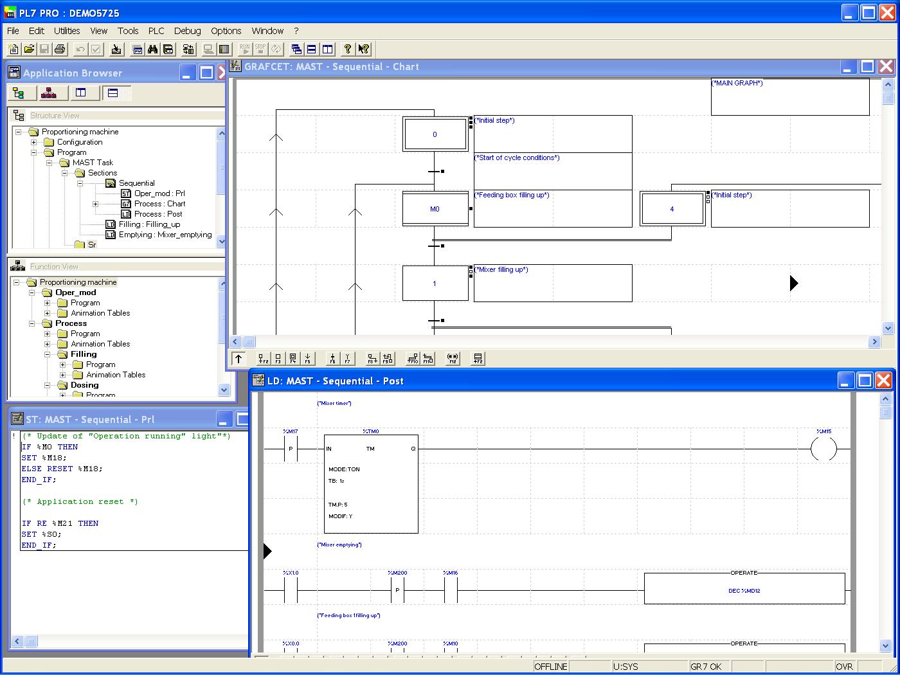Click the Grafcet chart horizontal scrollbar right arrow
Viewport: 900px width, 675px height.
(x=874, y=342)
